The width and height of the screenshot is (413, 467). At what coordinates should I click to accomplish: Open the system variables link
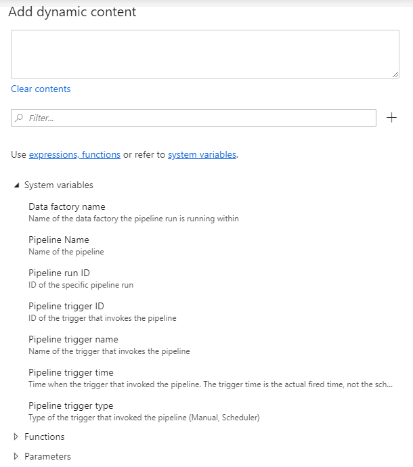pyautogui.click(x=202, y=154)
